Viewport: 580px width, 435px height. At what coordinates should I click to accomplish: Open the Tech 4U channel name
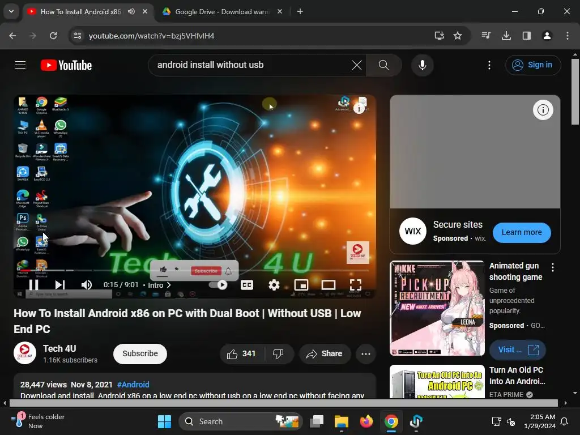point(59,348)
